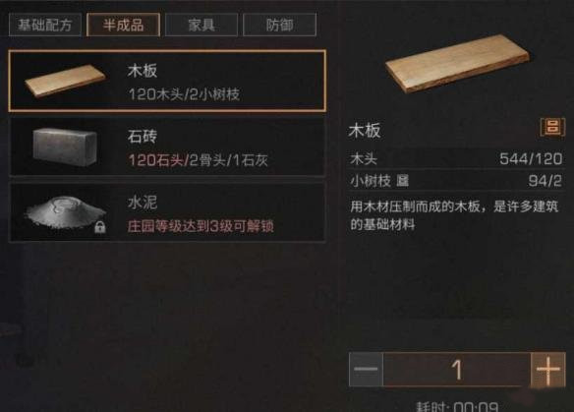
Task: Select the locked 水泥 recipe row
Action: coord(167,213)
